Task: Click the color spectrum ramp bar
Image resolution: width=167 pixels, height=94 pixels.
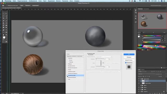Action: tap(152, 42)
